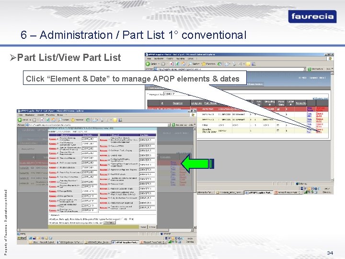Click Pre-Apply button in popup options

109,223
